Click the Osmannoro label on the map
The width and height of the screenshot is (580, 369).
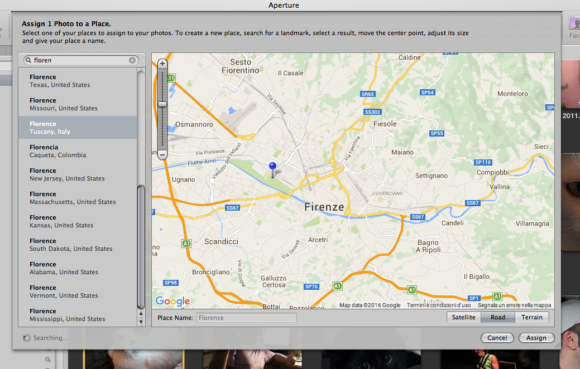(x=194, y=124)
